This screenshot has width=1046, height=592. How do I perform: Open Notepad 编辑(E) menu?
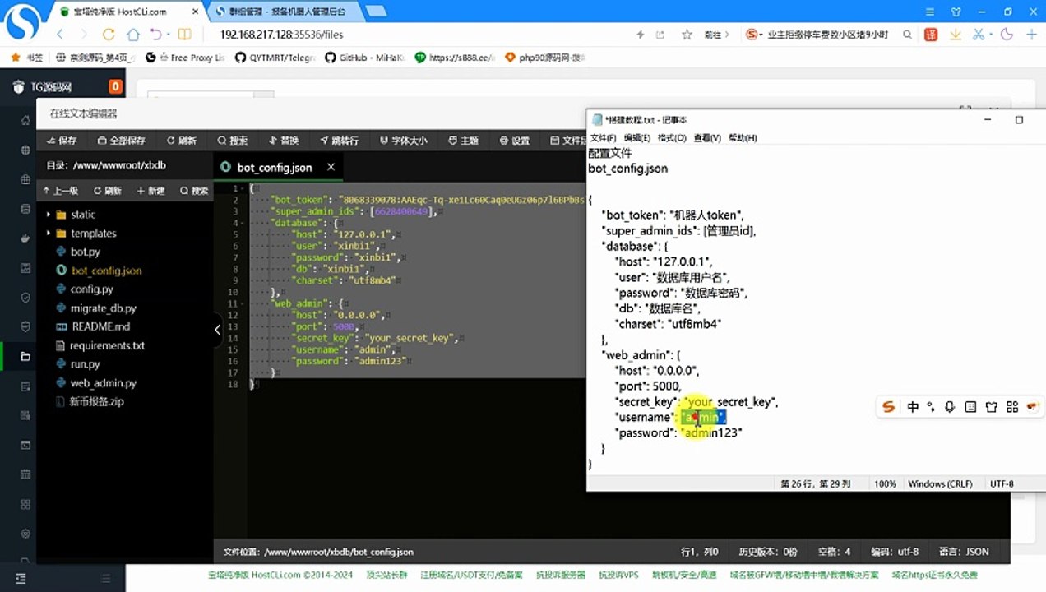pyautogui.click(x=637, y=138)
